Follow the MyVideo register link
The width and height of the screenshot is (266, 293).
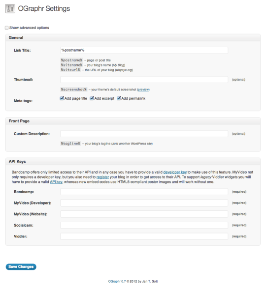click(x=102, y=177)
